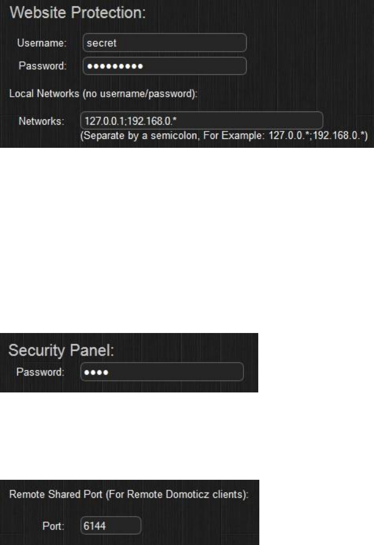Focus the Website Protection password field
Image resolution: width=374 pixels, height=545 pixels.
pyautogui.click(x=165, y=66)
